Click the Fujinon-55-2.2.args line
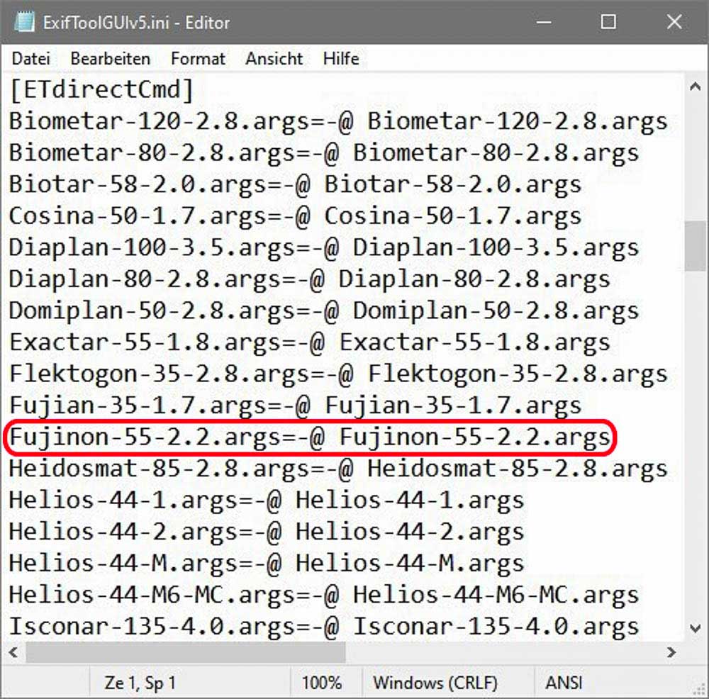The image size is (709, 699). tap(309, 437)
